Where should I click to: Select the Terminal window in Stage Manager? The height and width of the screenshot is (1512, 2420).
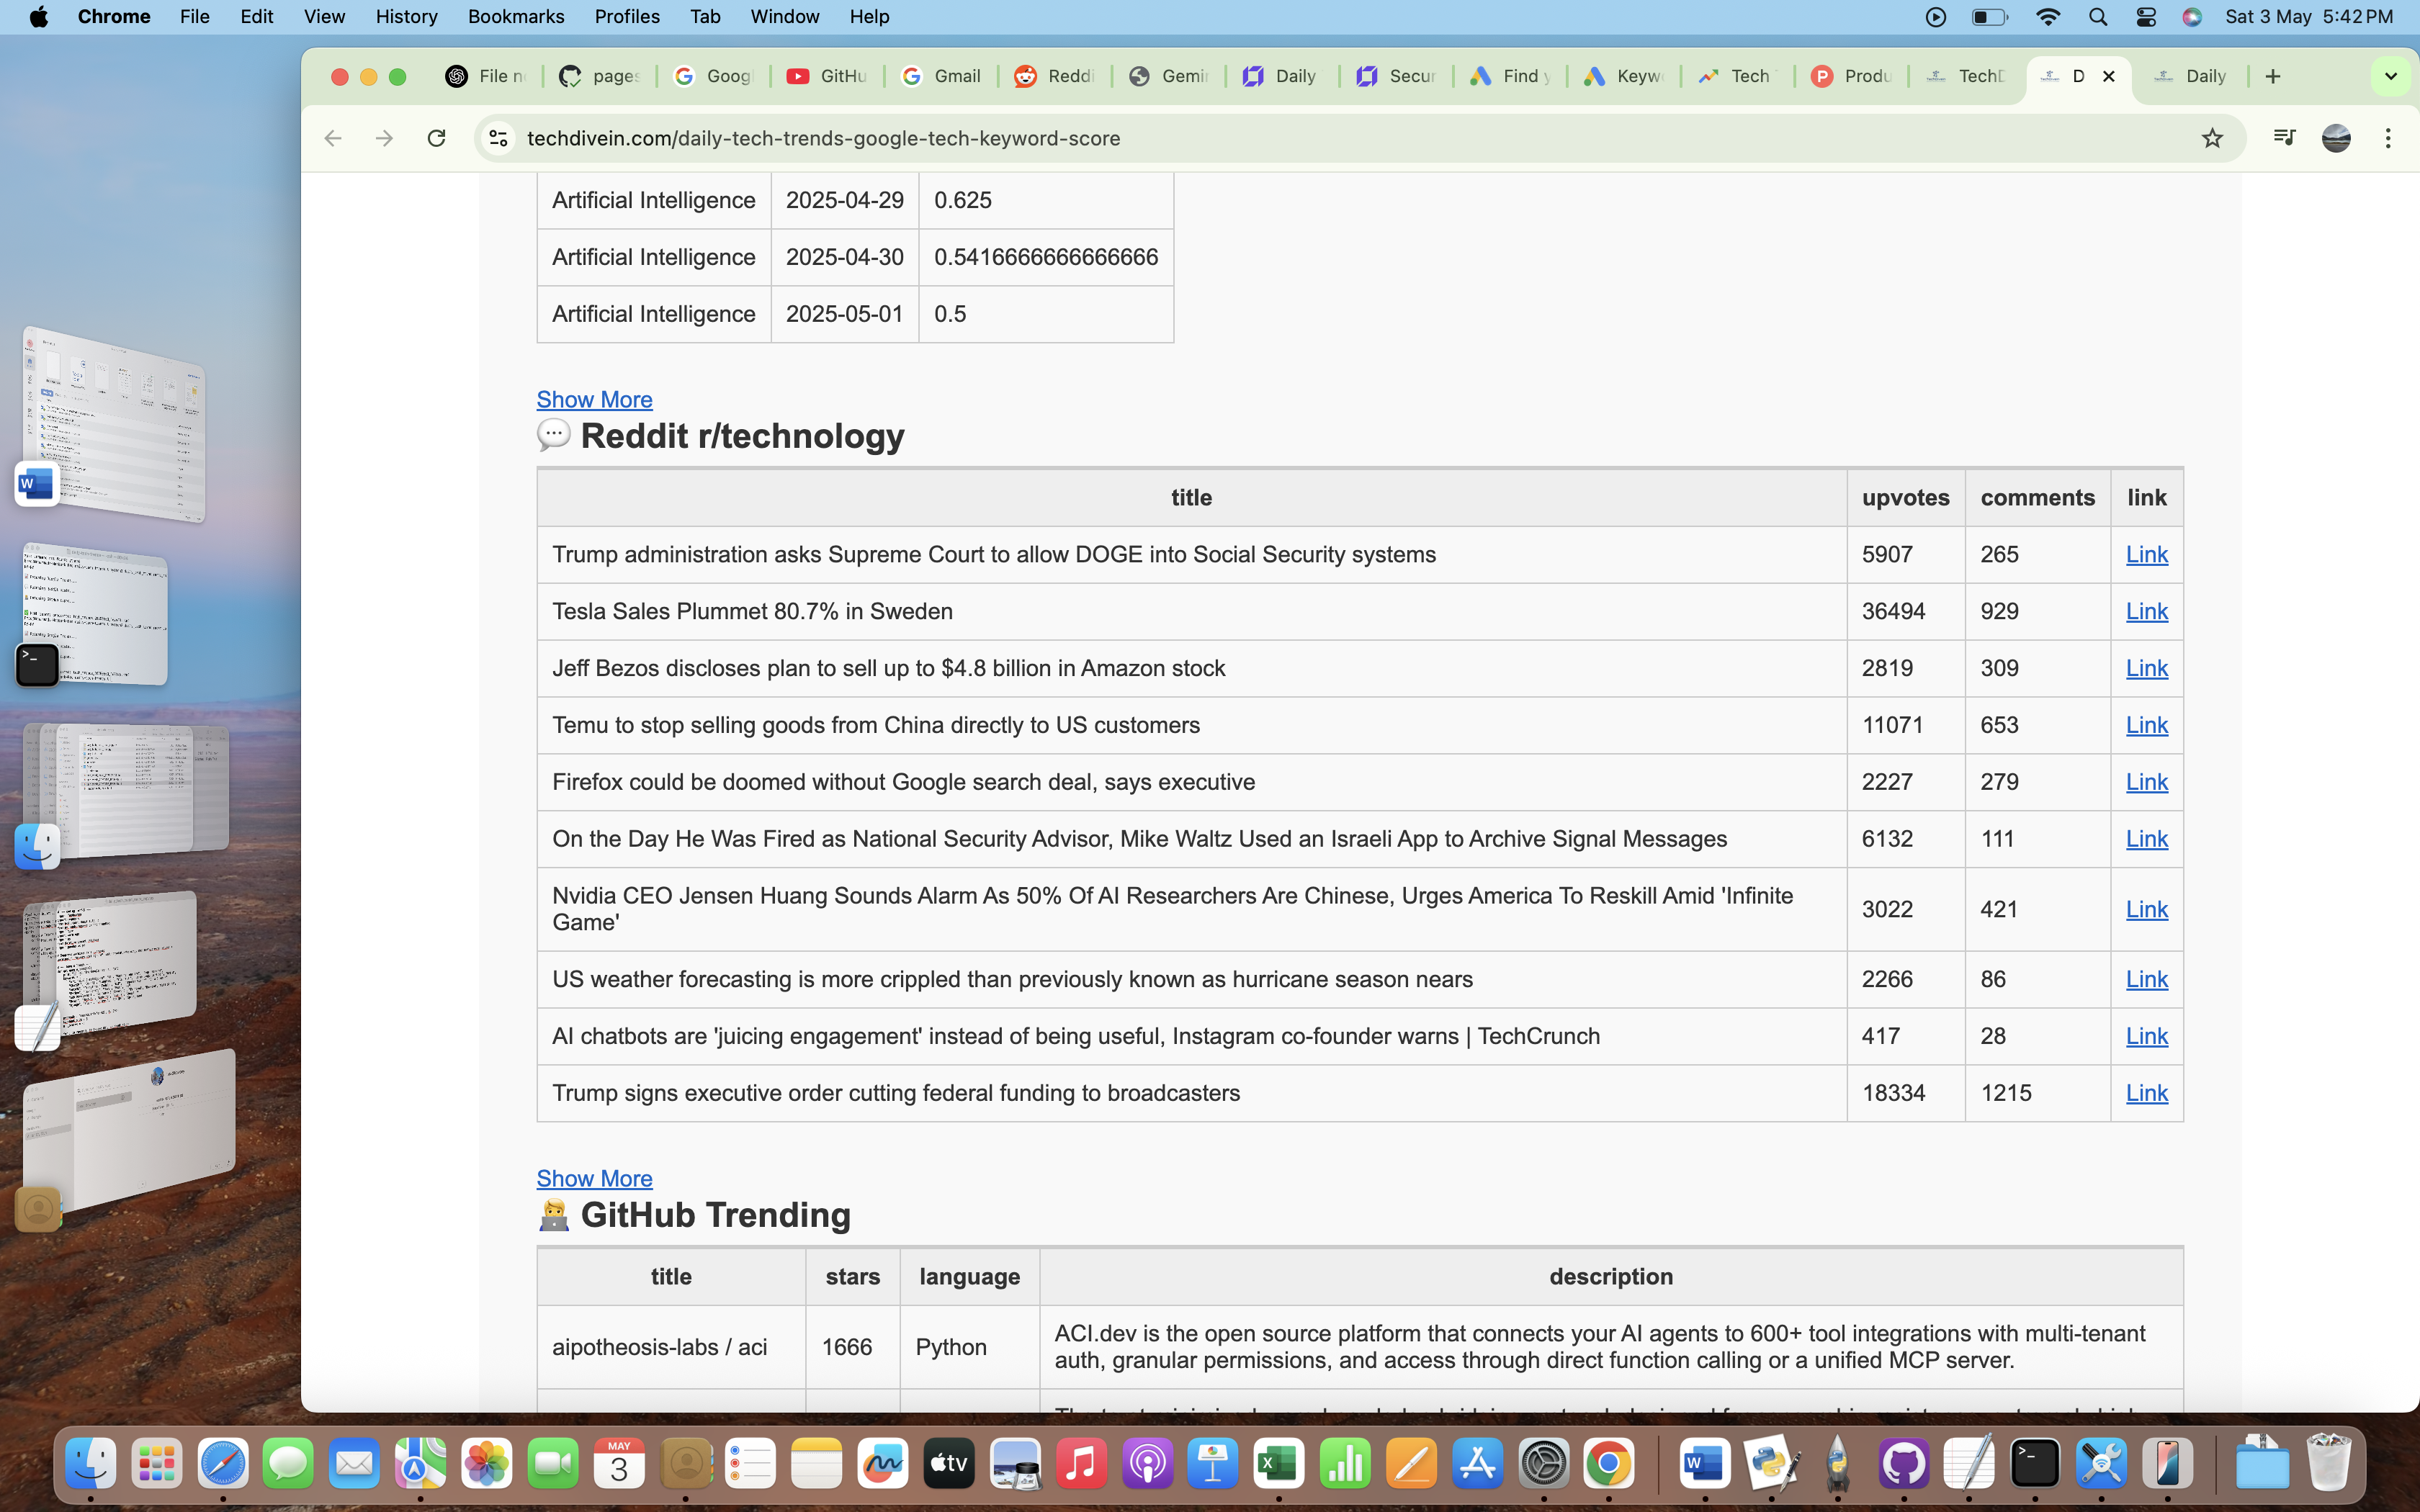point(96,614)
